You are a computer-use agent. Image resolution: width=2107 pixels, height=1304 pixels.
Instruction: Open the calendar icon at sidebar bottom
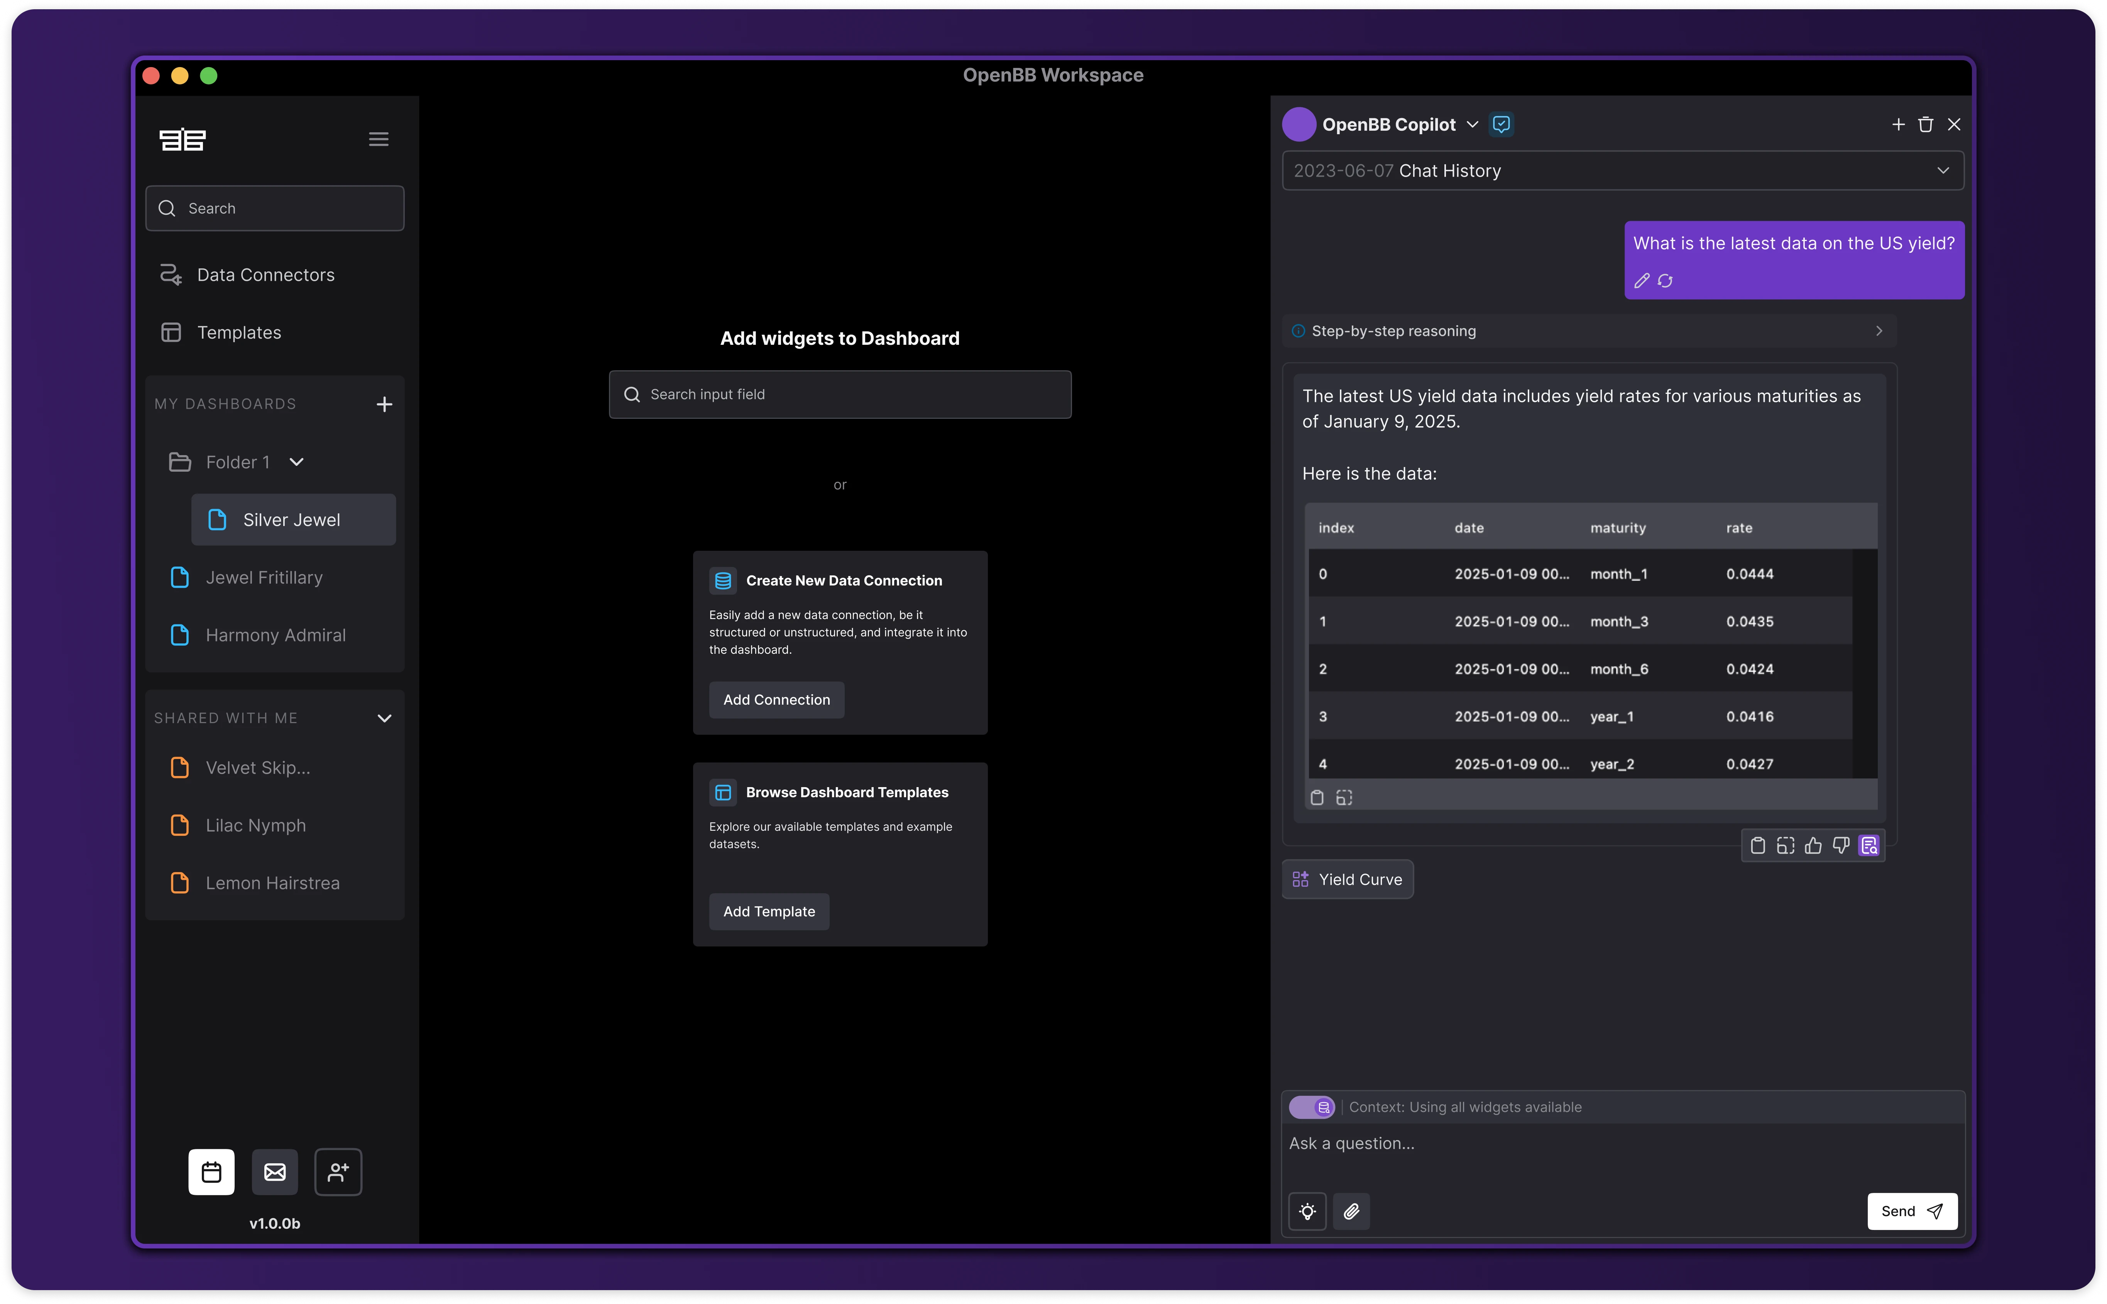tap(211, 1171)
